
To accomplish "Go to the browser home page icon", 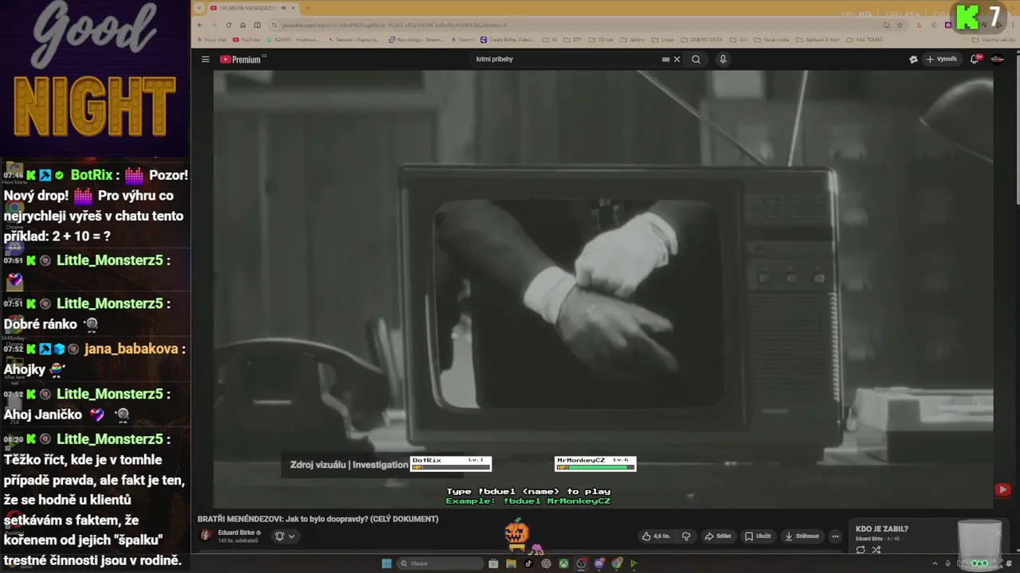I will (243, 25).
